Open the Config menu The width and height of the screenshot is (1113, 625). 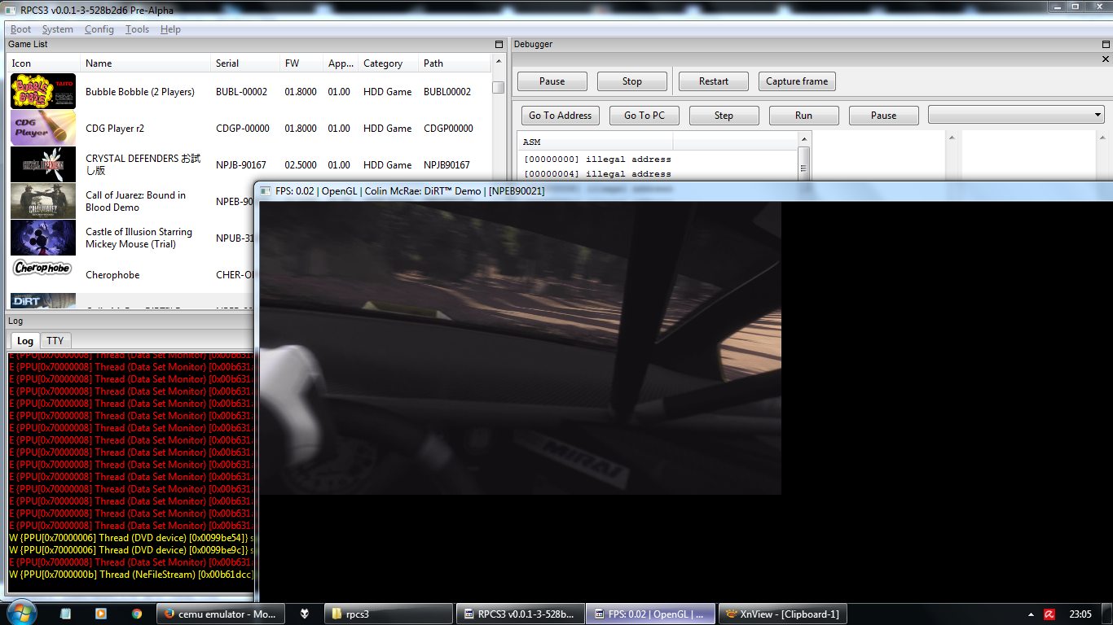(99, 29)
